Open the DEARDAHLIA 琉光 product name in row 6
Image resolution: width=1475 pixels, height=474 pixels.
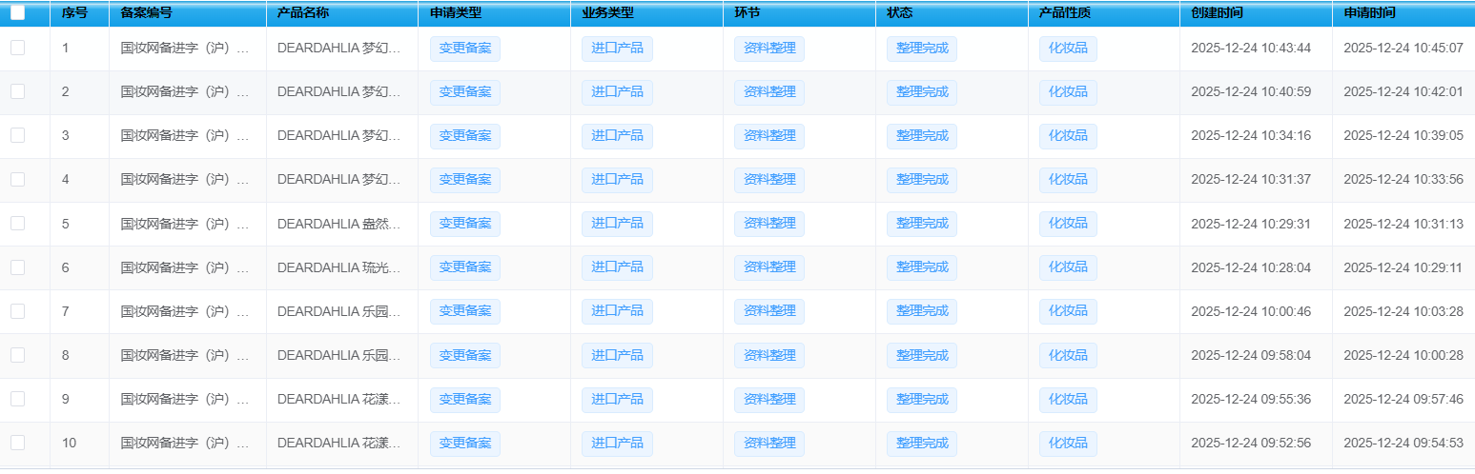(339, 267)
